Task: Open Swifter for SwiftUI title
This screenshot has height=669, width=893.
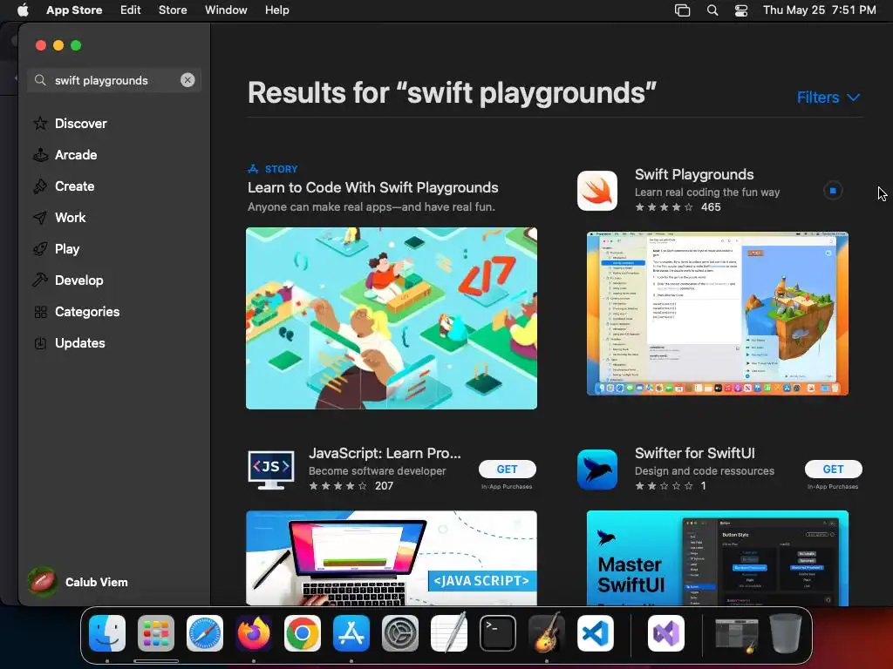Action: click(695, 453)
